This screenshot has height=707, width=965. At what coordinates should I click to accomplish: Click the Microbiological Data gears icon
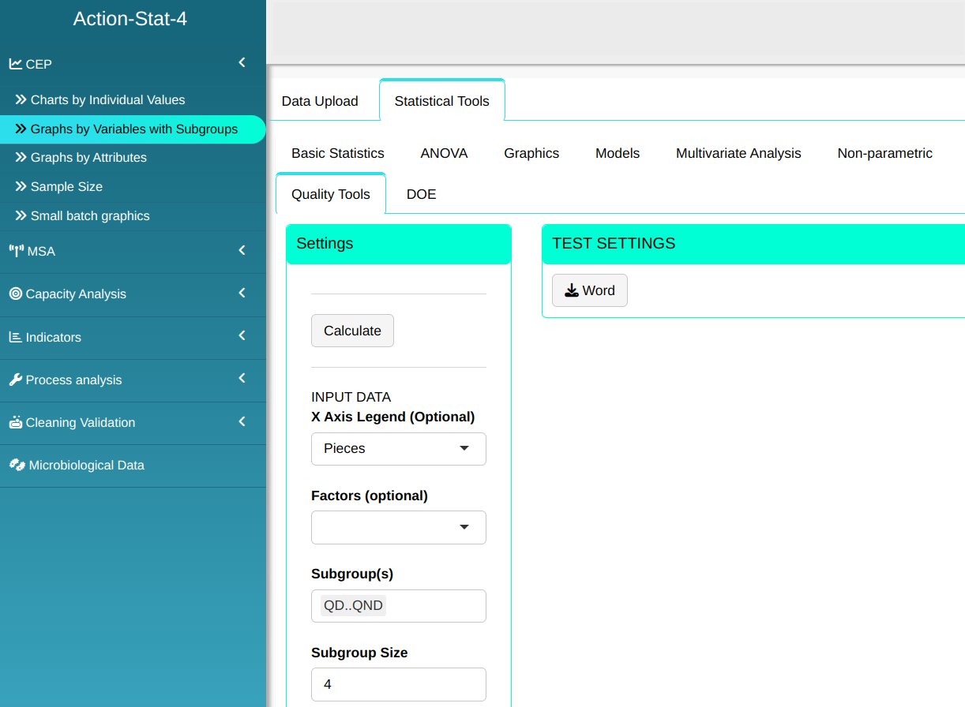click(x=17, y=465)
